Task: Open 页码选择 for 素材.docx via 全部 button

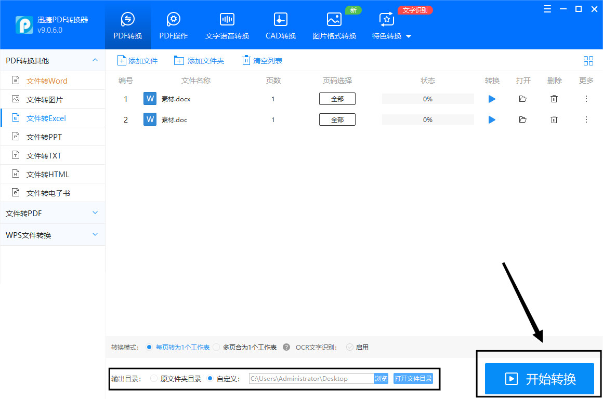Action: (x=337, y=98)
